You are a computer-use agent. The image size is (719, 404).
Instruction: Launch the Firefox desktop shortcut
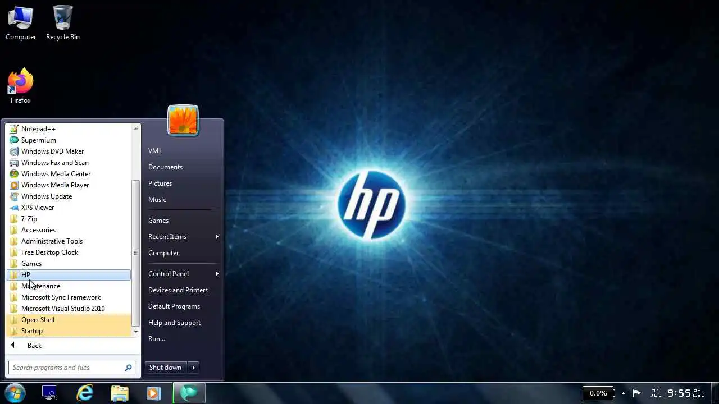click(x=21, y=86)
